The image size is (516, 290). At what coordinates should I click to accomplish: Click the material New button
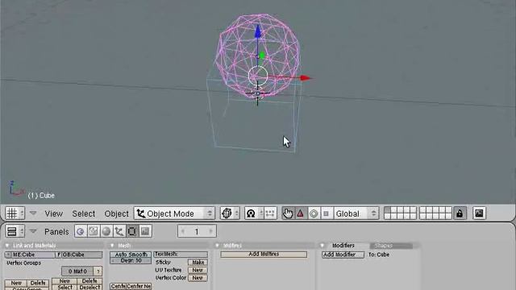[x=64, y=281]
